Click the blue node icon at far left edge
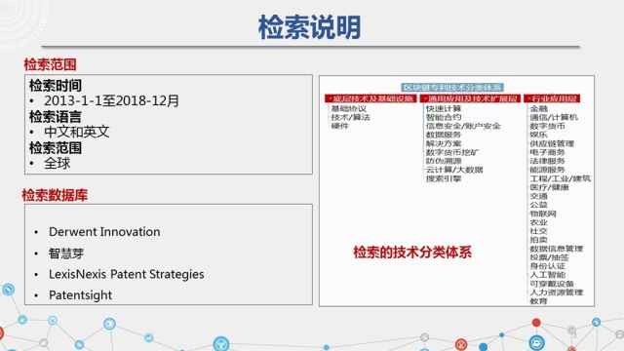This screenshot has height=351, width=624. (8, 290)
